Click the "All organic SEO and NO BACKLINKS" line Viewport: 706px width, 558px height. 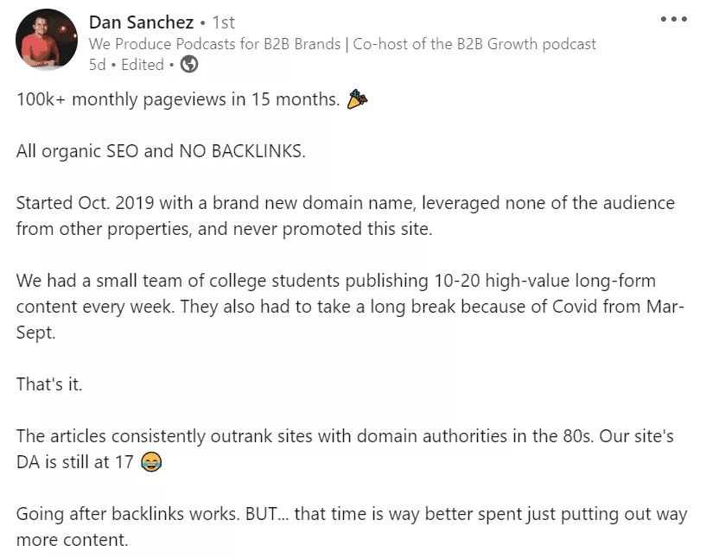(161, 151)
